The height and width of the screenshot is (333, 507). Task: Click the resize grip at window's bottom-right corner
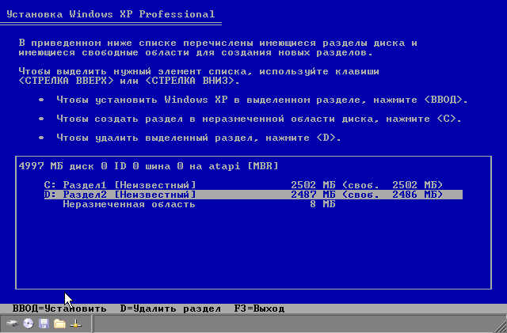(500, 325)
